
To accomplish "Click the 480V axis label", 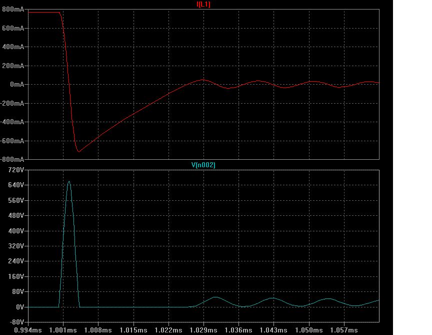I will click(x=16, y=215).
